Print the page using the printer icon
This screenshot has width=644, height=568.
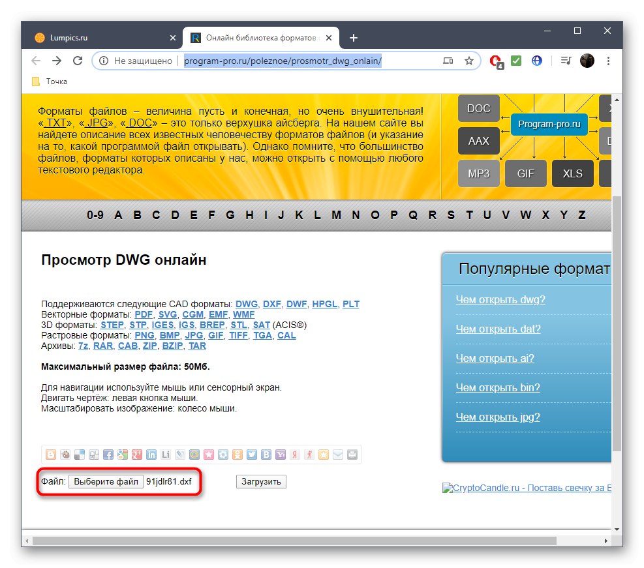tap(352, 455)
